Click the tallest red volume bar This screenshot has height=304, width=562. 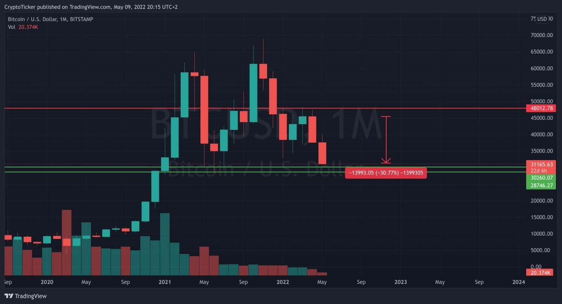pyautogui.click(x=67, y=243)
